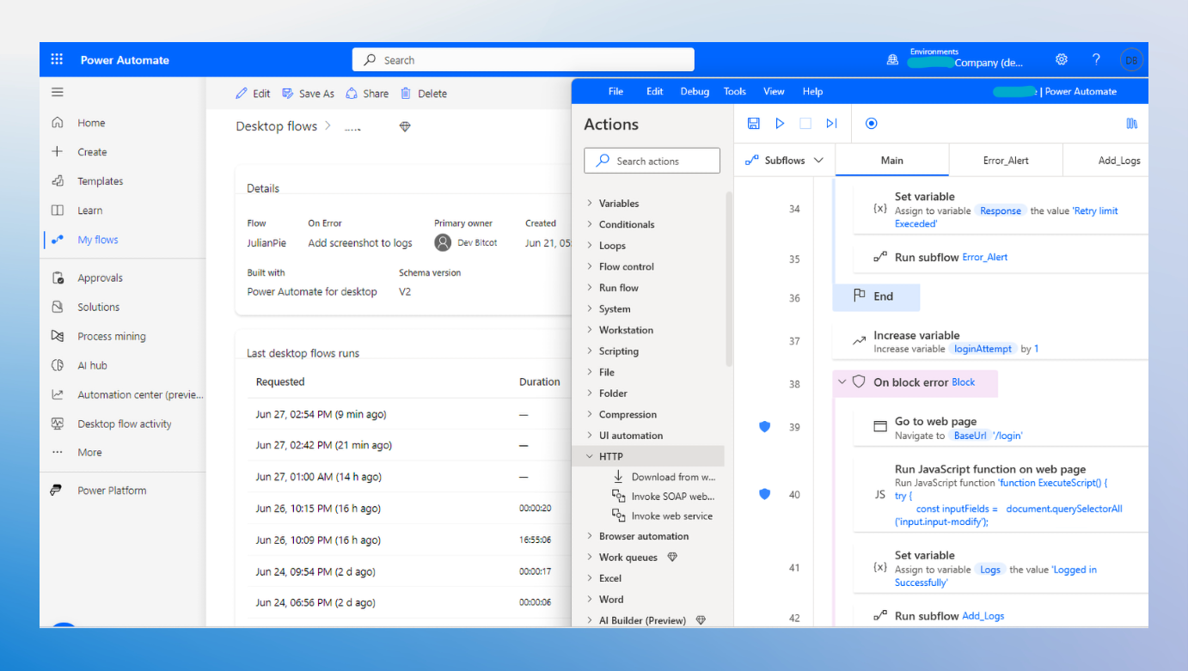The image size is (1188, 671).
Task: Click the Search actions input field
Action: (652, 161)
